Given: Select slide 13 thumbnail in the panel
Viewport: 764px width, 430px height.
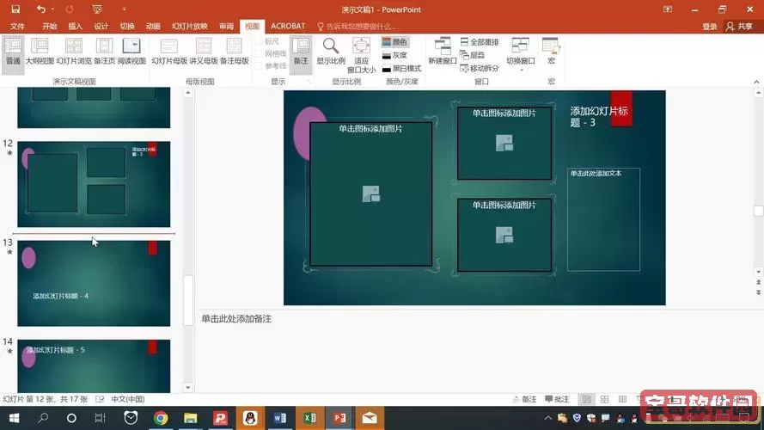Looking at the screenshot, I should point(94,283).
